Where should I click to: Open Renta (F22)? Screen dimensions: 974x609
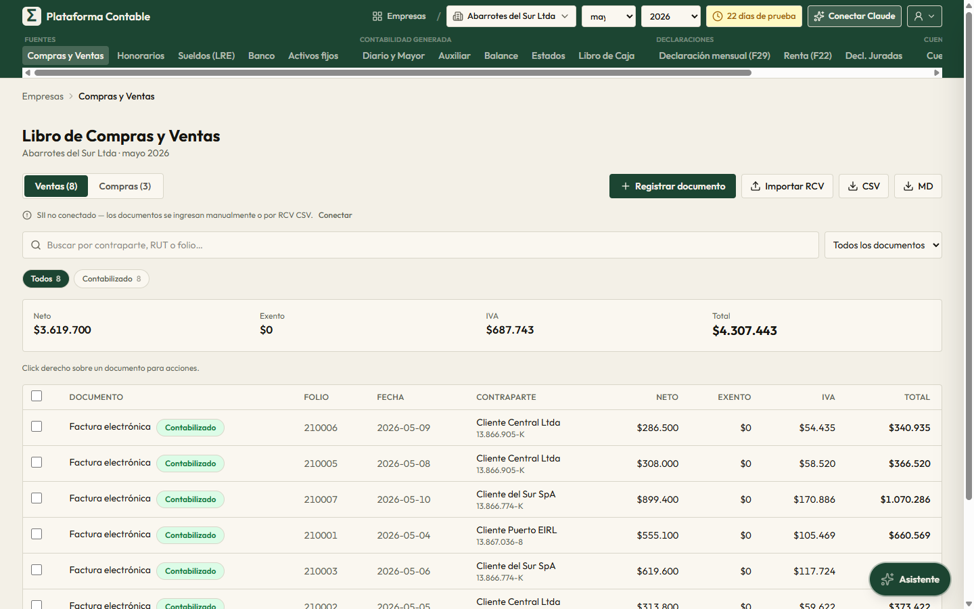coord(808,55)
